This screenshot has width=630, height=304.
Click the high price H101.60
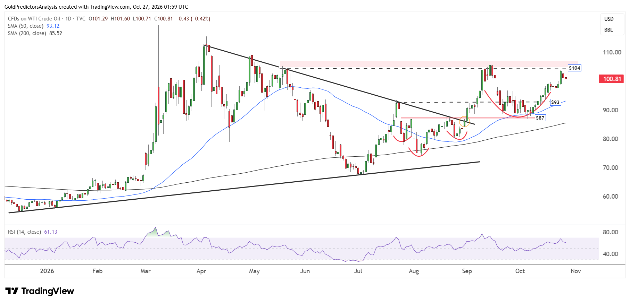[x=120, y=19]
